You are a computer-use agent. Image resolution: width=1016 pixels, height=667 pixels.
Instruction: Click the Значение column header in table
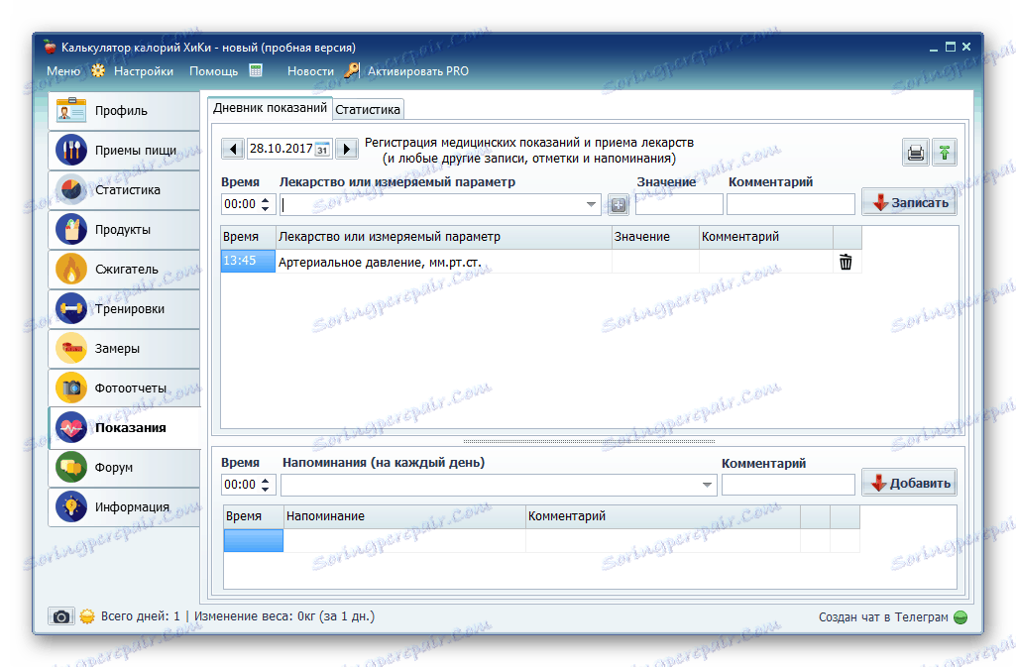[x=655, y=237]
